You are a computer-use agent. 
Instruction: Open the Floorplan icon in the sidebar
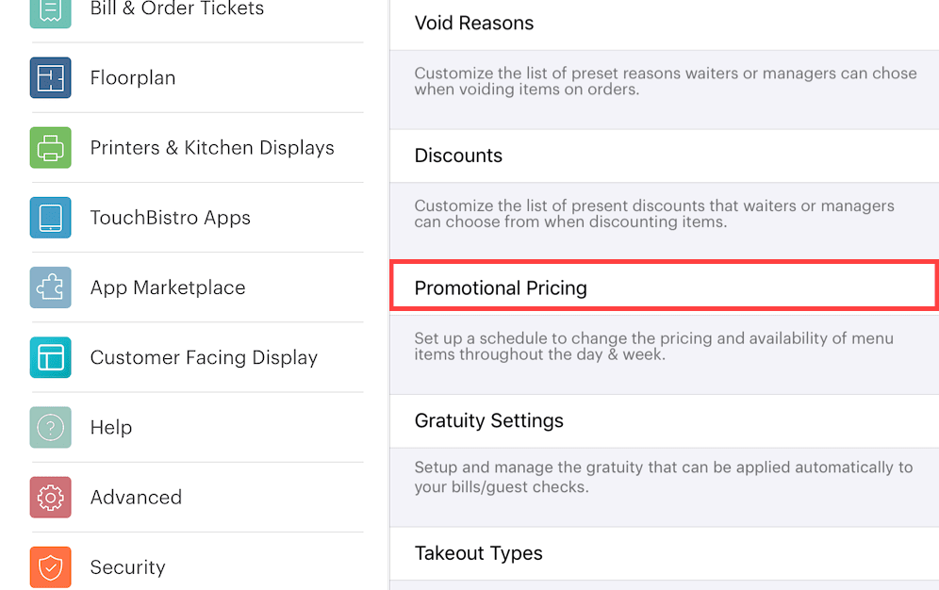(x=49, y=77)
